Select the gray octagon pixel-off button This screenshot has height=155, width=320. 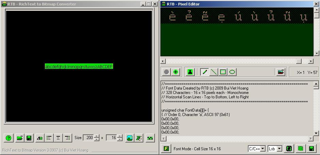pyautogui.click(x=166, y=72)
